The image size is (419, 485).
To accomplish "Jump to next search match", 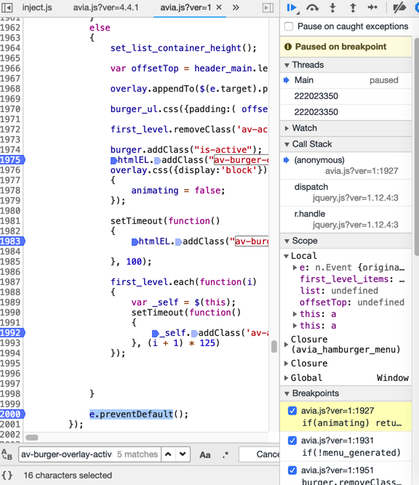I will [x=183, y=454].
